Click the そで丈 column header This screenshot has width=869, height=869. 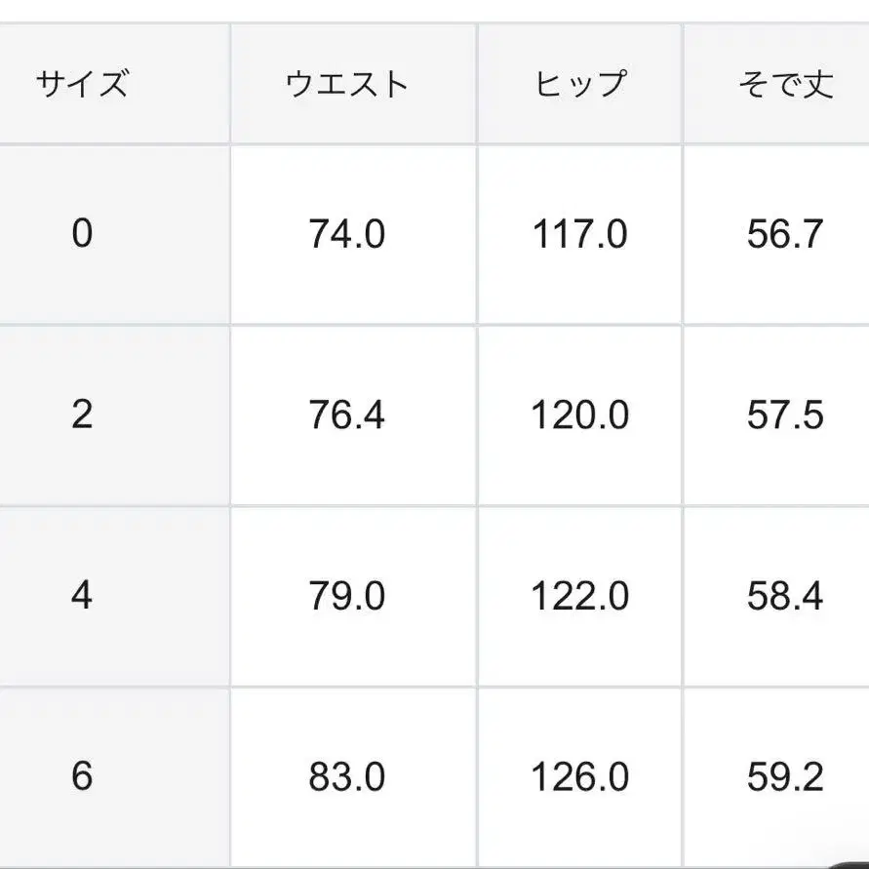point(785,85)
